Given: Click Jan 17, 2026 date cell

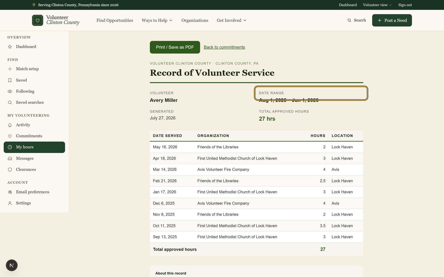Looking at the screenshot, I should click(165, 192).
